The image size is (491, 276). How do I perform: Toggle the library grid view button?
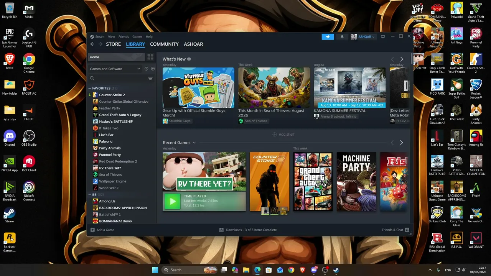tap(150, 57)
